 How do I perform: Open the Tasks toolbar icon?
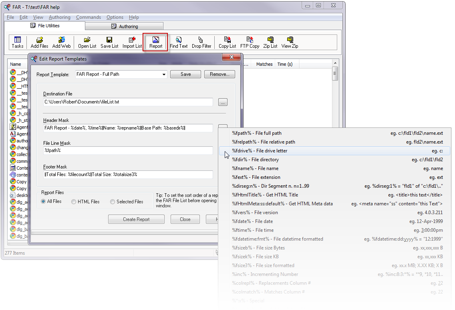coord(17,42)
